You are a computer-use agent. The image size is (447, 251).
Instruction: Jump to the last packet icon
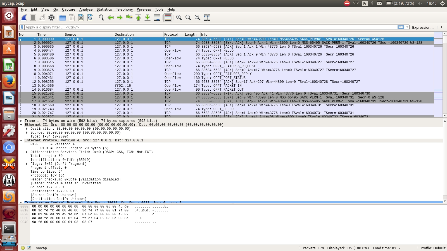point(148,18)
